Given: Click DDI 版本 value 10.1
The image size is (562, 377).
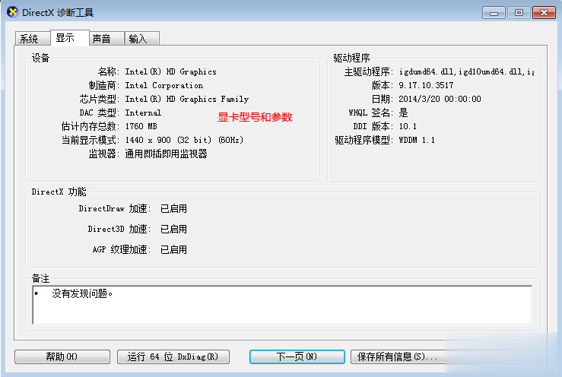Looking at the screenshot, I should 408,126.
